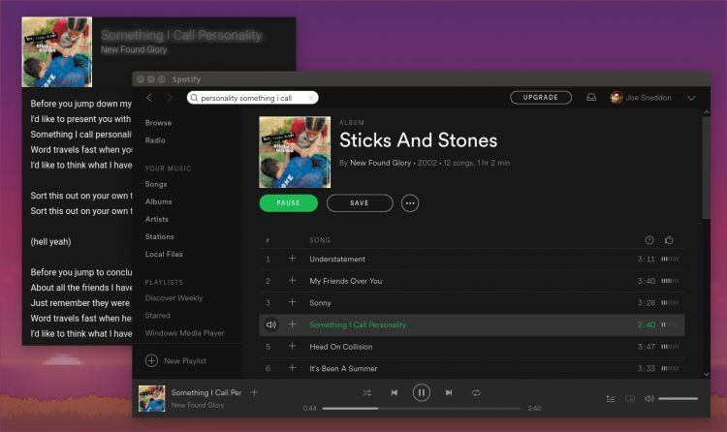Mute audio with the volume speaker icon
This screenshot has width=727, height=432.
pyautogui.click(x=649, y=399)
